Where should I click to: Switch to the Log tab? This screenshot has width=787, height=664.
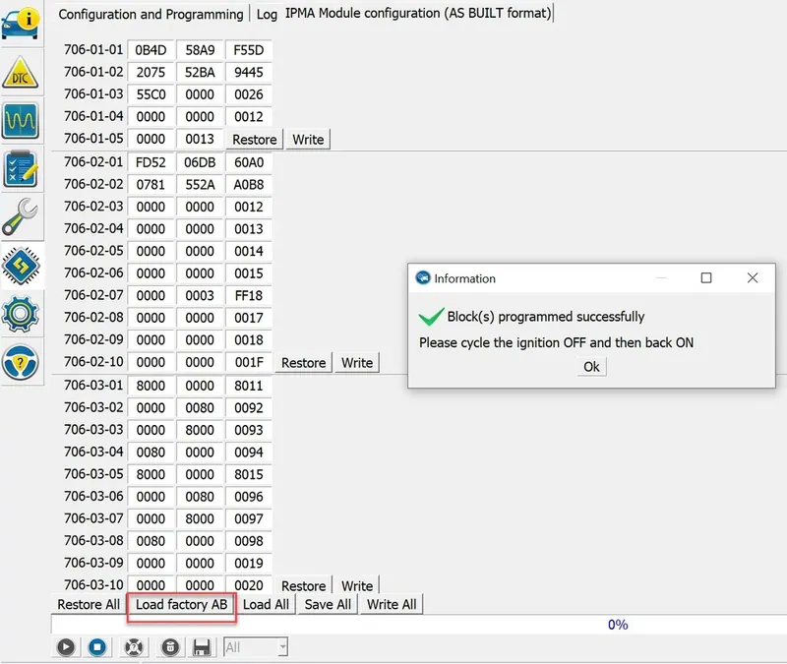[267, 14]
